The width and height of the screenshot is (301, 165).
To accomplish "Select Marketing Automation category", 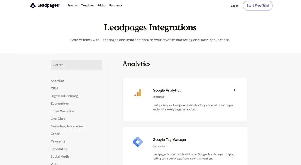I will [x=67, y=126].
